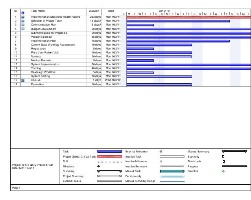Click the green Deadline arrow in legend

[223, 171]
